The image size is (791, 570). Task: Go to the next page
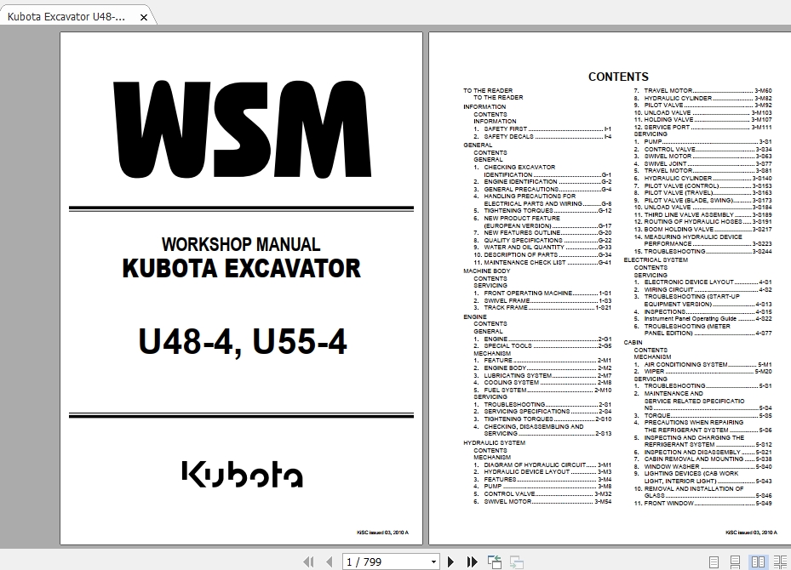tap(451, 561)
